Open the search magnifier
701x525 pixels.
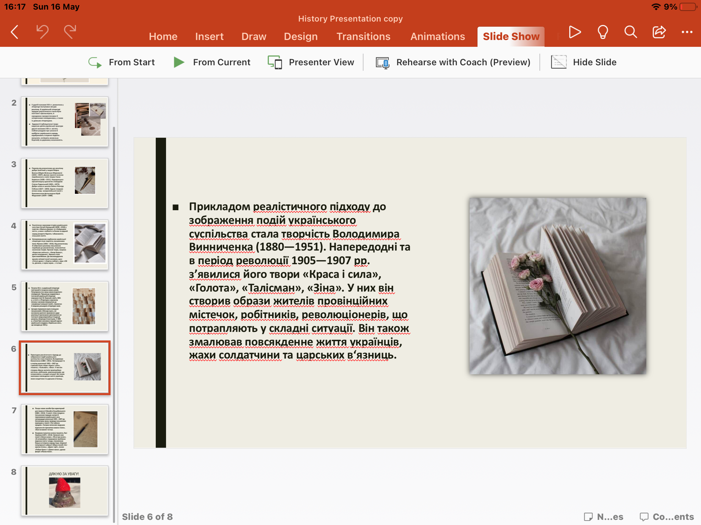tap(630, 32)
